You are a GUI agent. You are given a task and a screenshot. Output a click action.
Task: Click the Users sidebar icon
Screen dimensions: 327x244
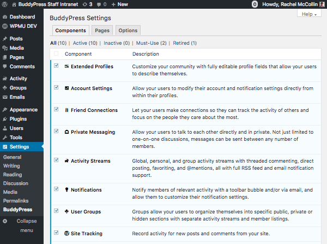(5, 128)
